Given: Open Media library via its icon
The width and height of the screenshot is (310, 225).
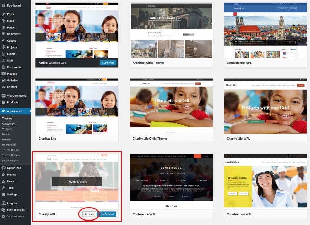Looking at the screenshot, I should (x=3, y=21).
